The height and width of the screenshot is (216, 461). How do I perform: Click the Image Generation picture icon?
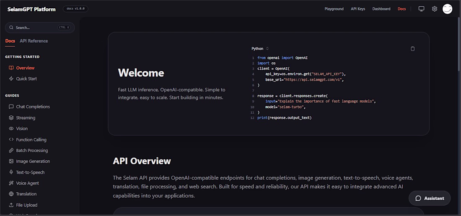point(11,161)
